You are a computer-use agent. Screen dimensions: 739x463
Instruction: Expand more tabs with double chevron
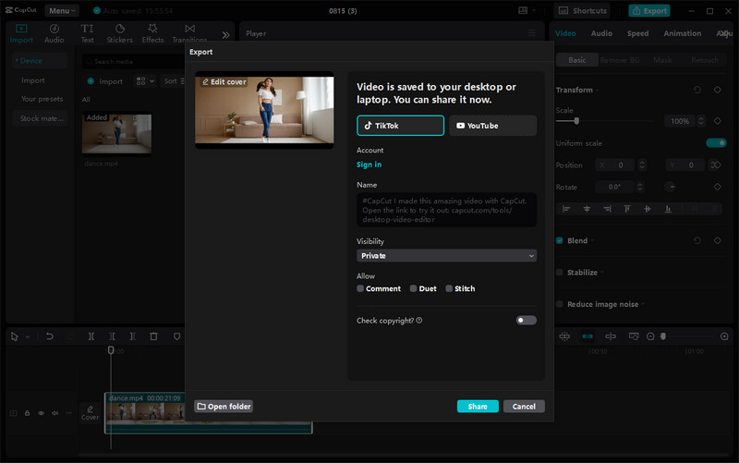[225, 35]
